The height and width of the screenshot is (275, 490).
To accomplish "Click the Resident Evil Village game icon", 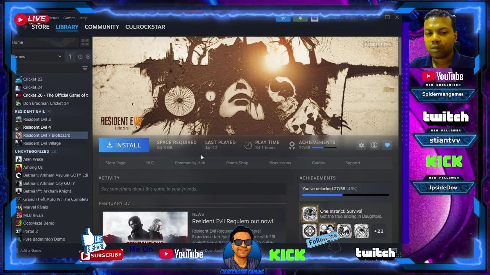I will 18,143.
